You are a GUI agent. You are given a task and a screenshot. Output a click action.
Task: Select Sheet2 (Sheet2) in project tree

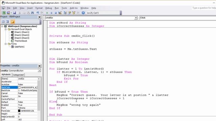click(22, 35)
